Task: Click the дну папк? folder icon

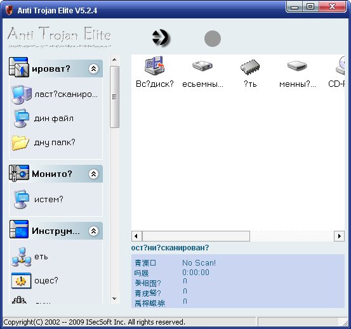Action: (20, 143)
